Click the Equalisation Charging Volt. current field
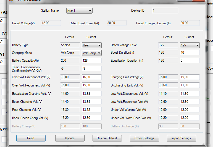The image size is (213, 147). (x=92, y=94)
